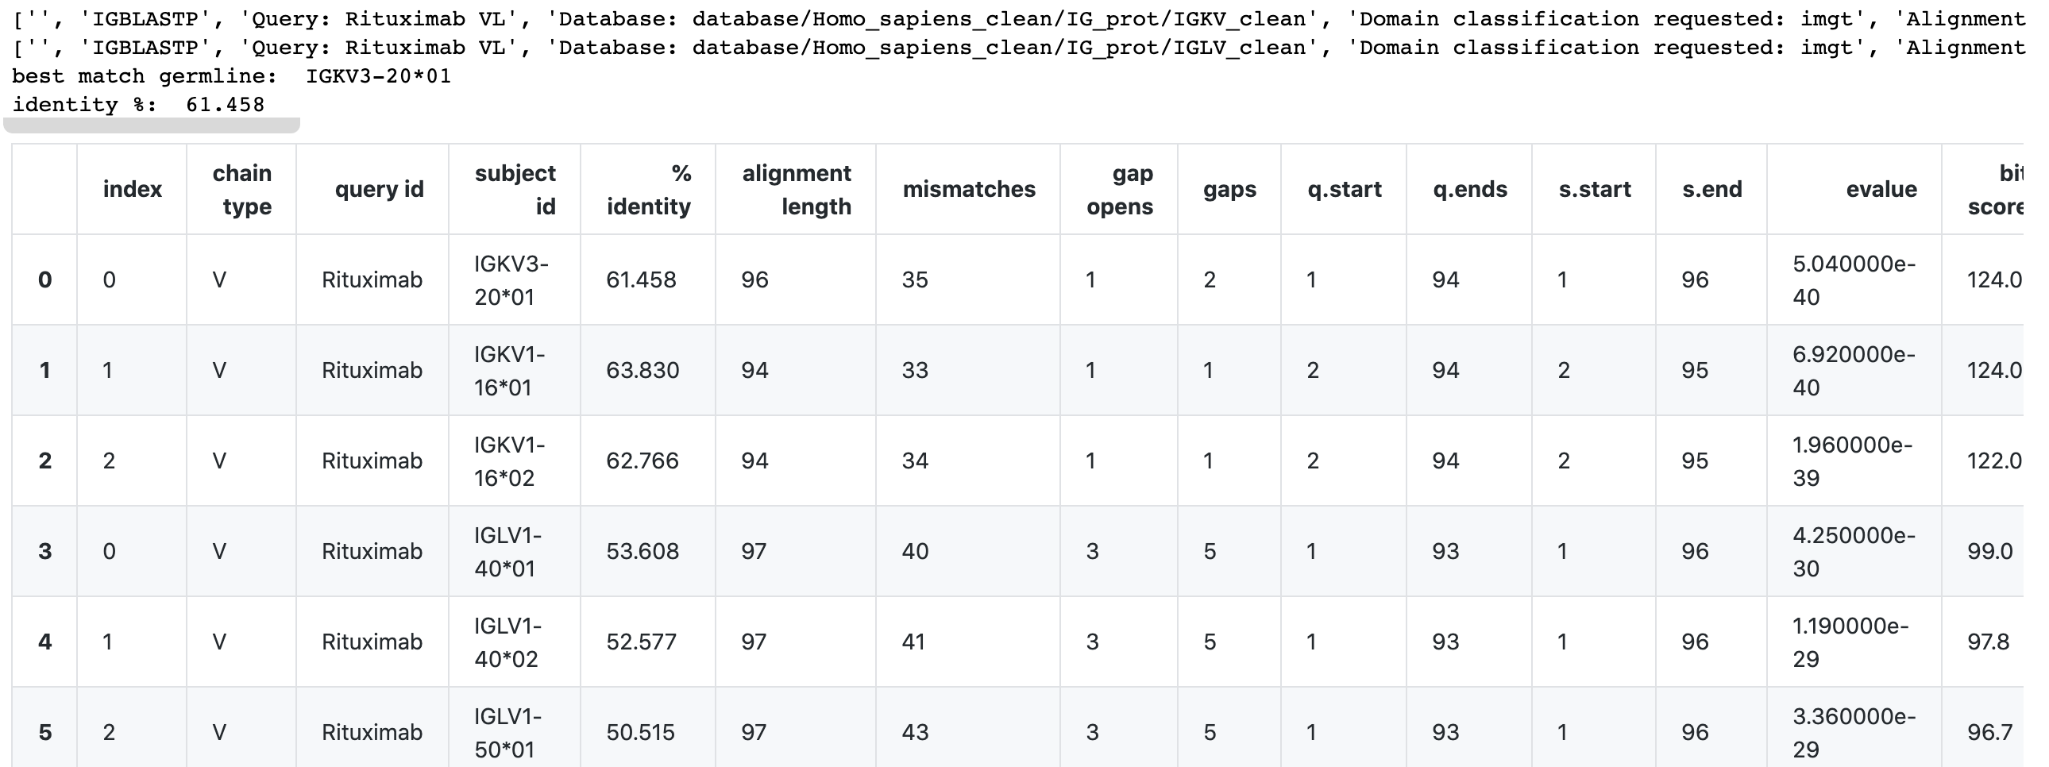Viewport: 2049px width, 767px height.
Task: Click the 's.start' column header
Action: click(1595, 189)
